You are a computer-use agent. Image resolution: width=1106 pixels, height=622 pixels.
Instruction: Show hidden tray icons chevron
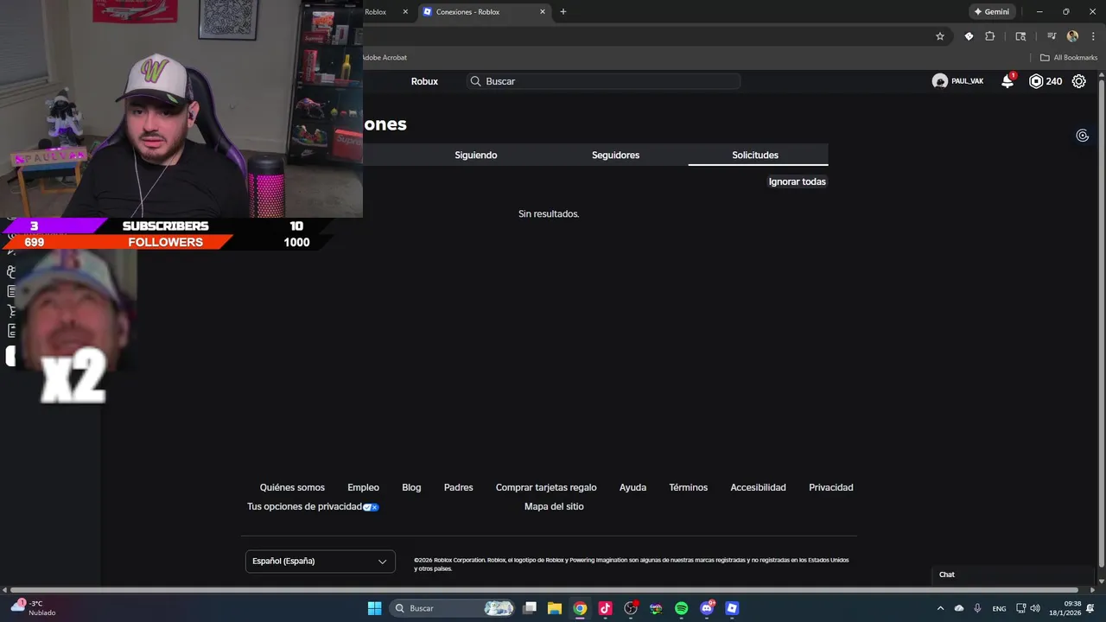pos(941,608)
